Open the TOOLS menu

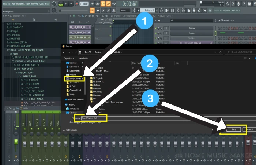[x=41, y=4]
